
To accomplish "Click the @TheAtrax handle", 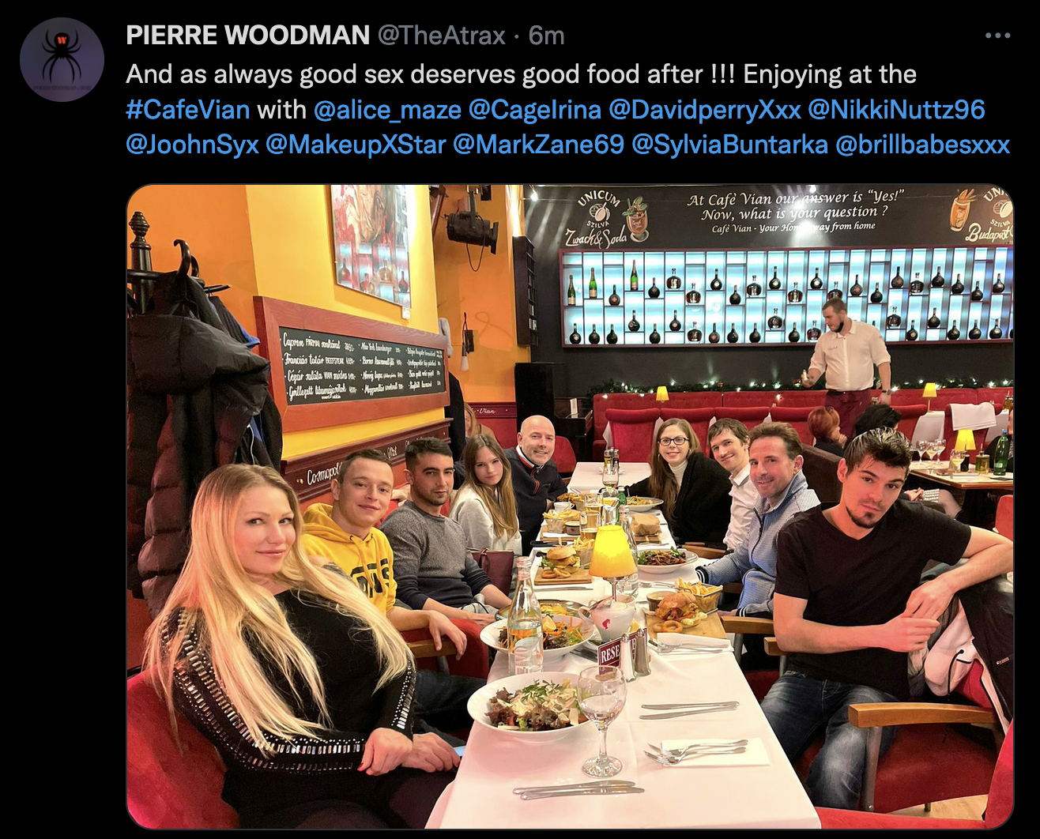I will tap(441, 36).
